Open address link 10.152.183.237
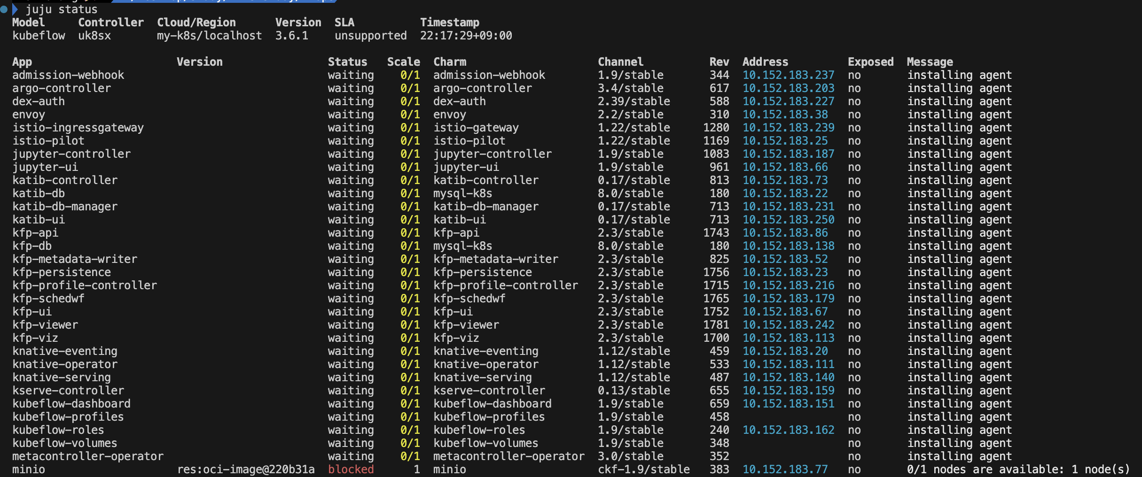The image size is (1142, 477). (789, 75)
